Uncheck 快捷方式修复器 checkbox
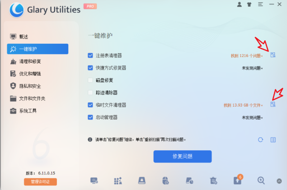287x190 pixels. (90, 68)
